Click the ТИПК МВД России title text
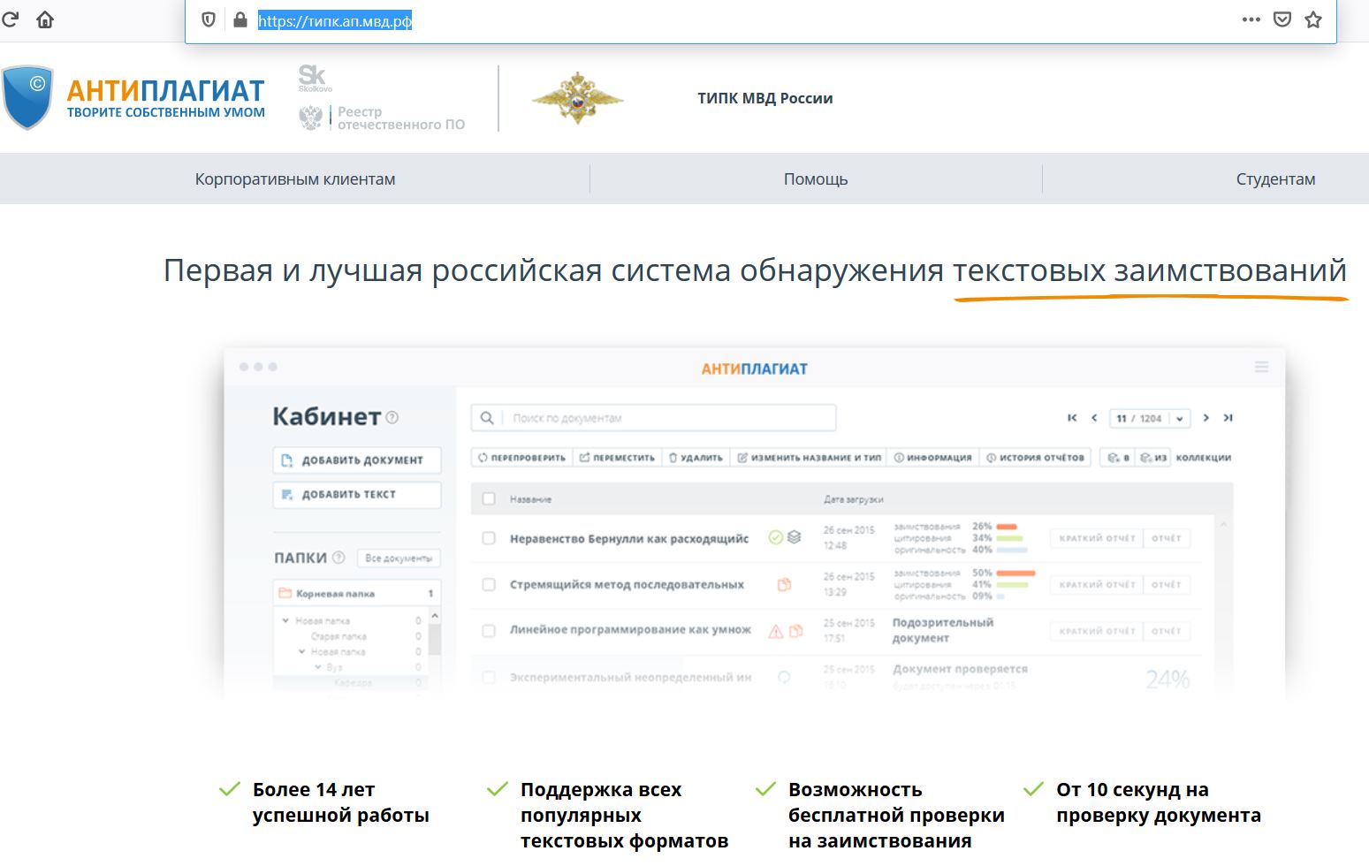Viewport: 1369px width, 866px height. [x=765, y=98]
